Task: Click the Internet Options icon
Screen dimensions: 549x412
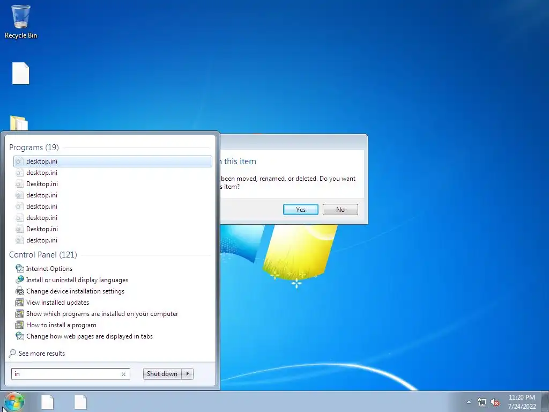Action: (x=20, y=269)
